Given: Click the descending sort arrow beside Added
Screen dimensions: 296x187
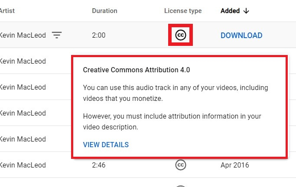Looking at the screenshot, I should (x=246, y=11).
